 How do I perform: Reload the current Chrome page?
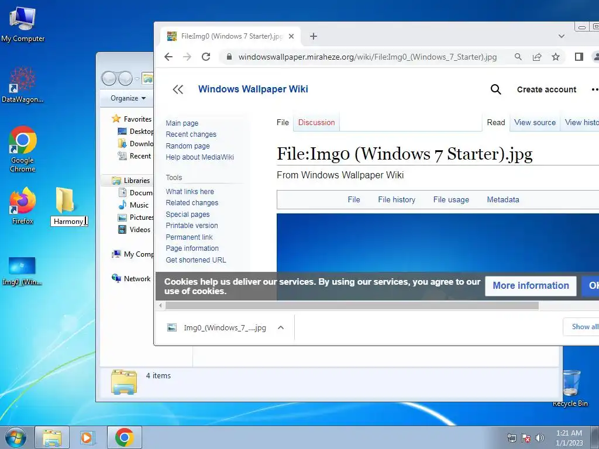tap(206, 57)
